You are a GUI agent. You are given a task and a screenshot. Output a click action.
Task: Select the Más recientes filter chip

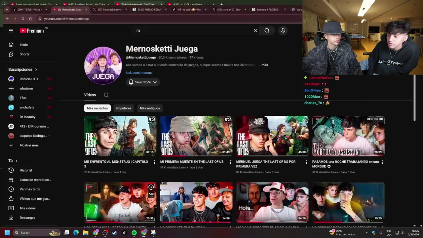[x=97, y=108]
